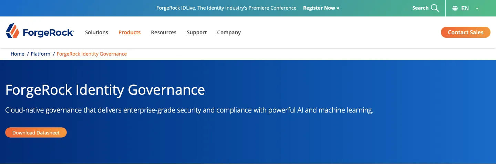Click the globe language icon
The width and height of the screenshot is (496, 164).
coord(455,8)
